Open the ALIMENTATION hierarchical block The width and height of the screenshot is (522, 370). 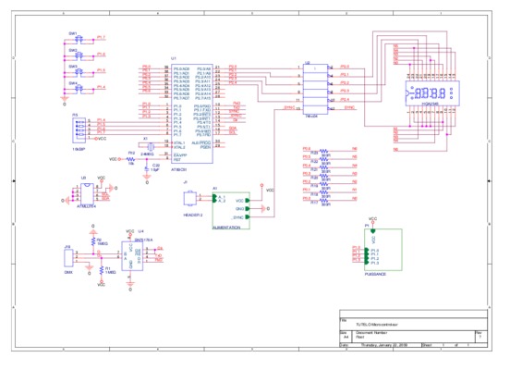[231, 210]
